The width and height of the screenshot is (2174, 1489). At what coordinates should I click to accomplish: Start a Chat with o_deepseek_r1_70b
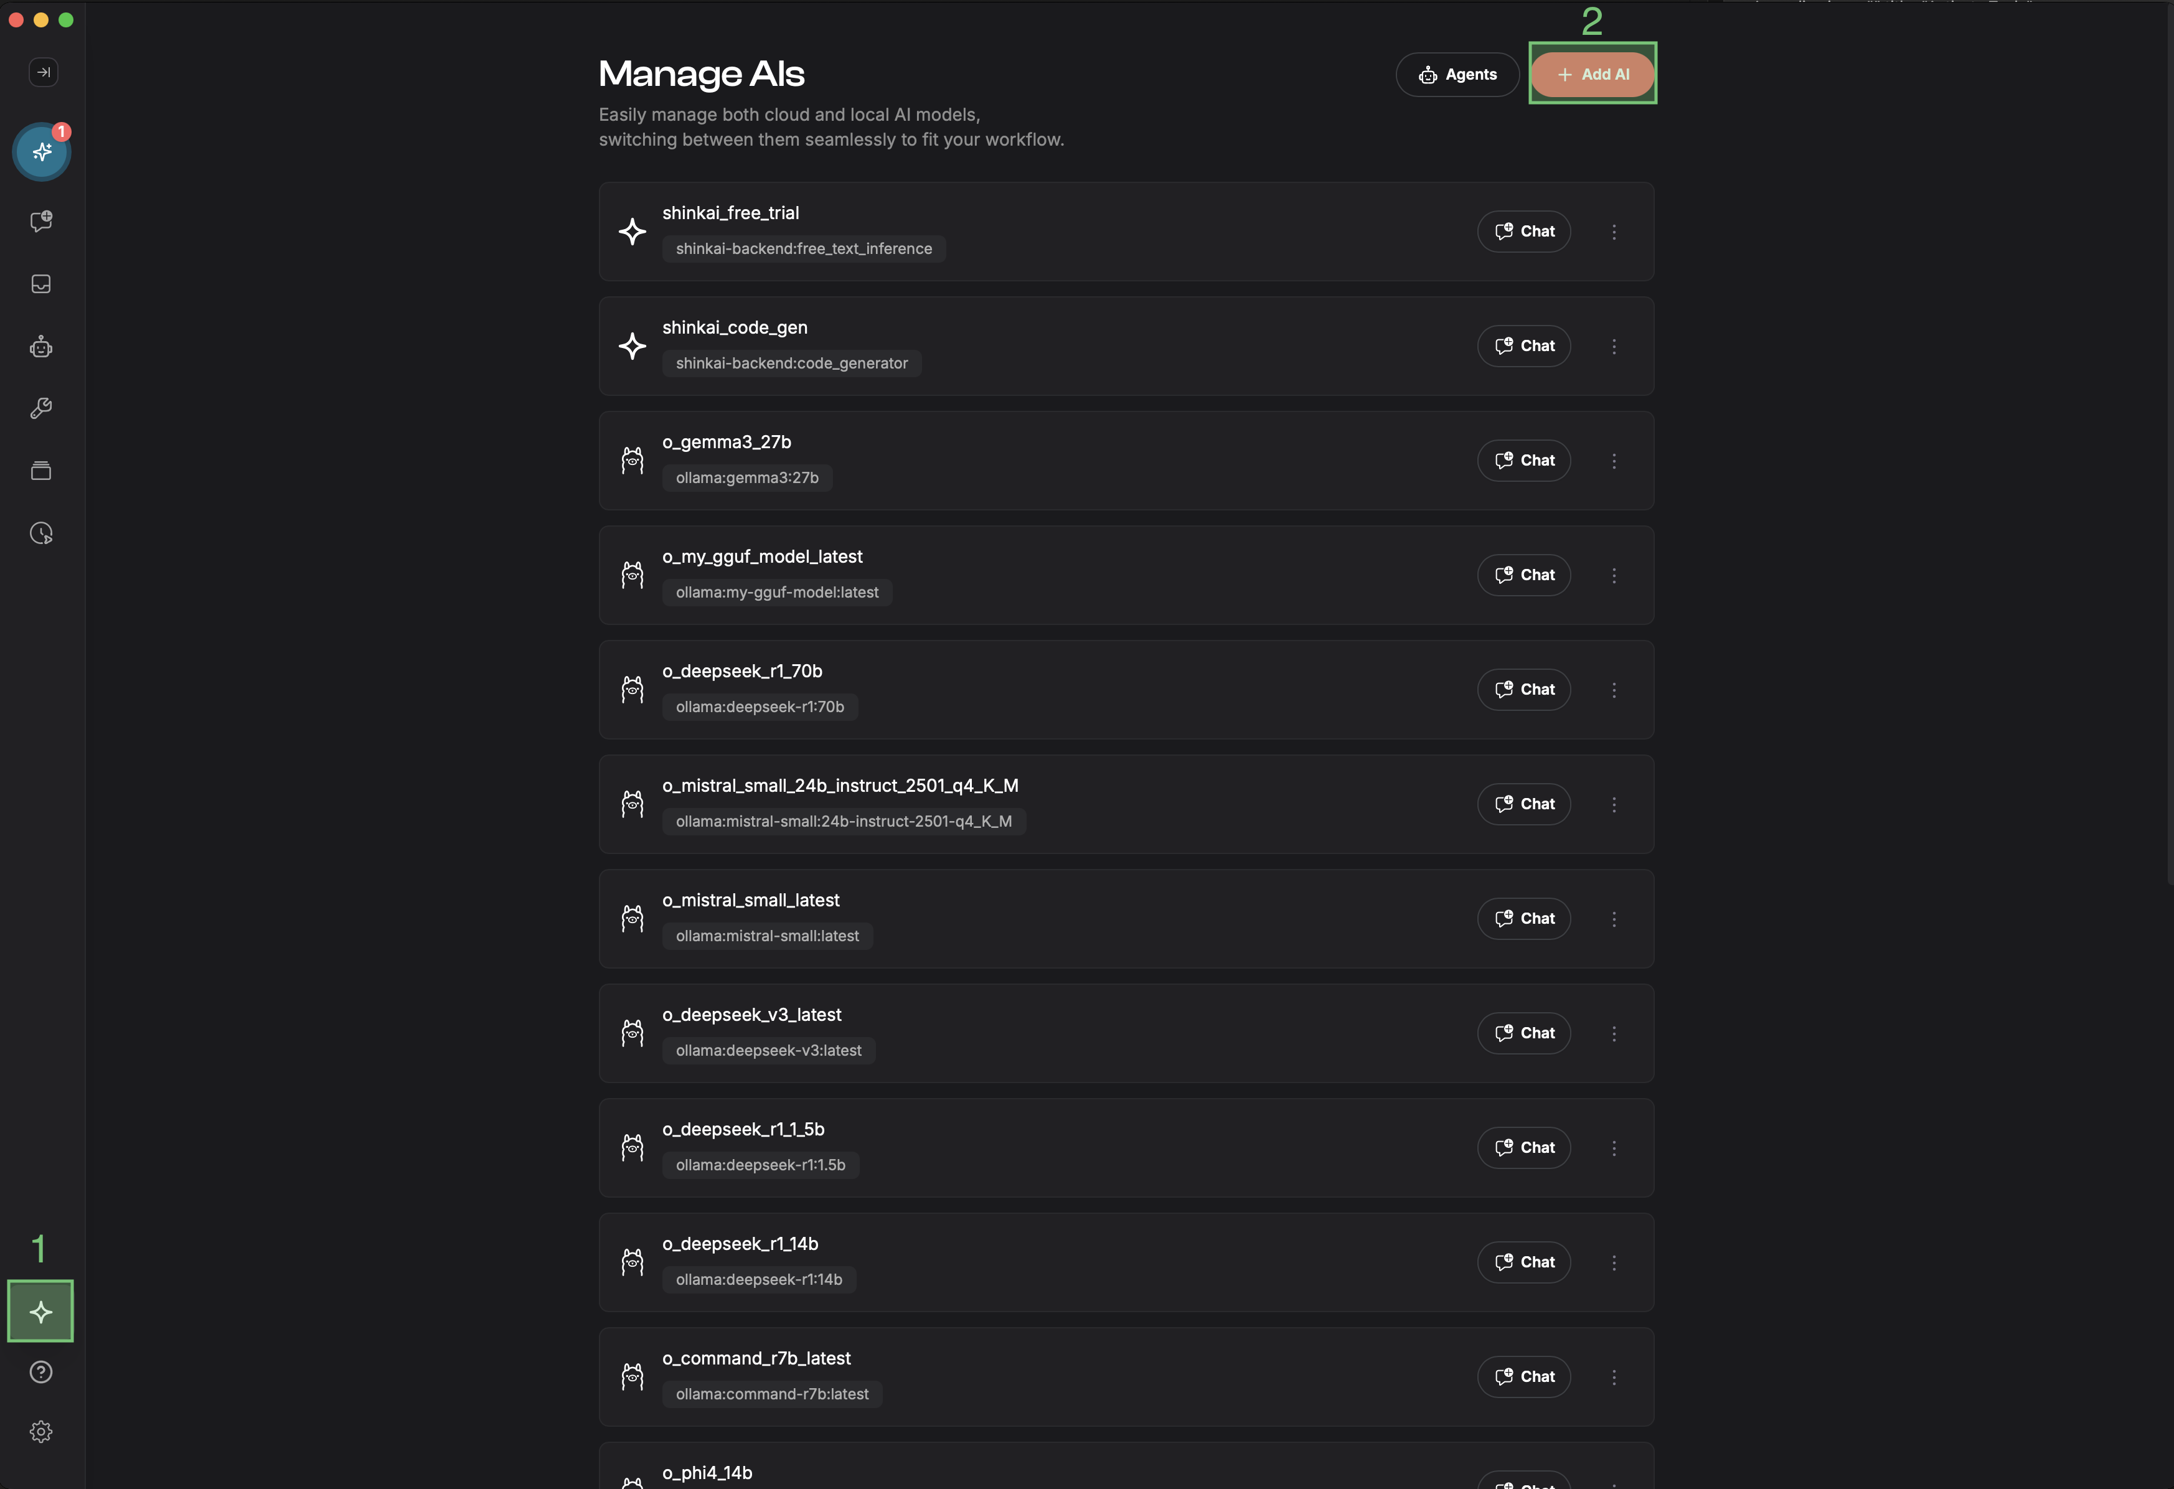pos(1524,689)
